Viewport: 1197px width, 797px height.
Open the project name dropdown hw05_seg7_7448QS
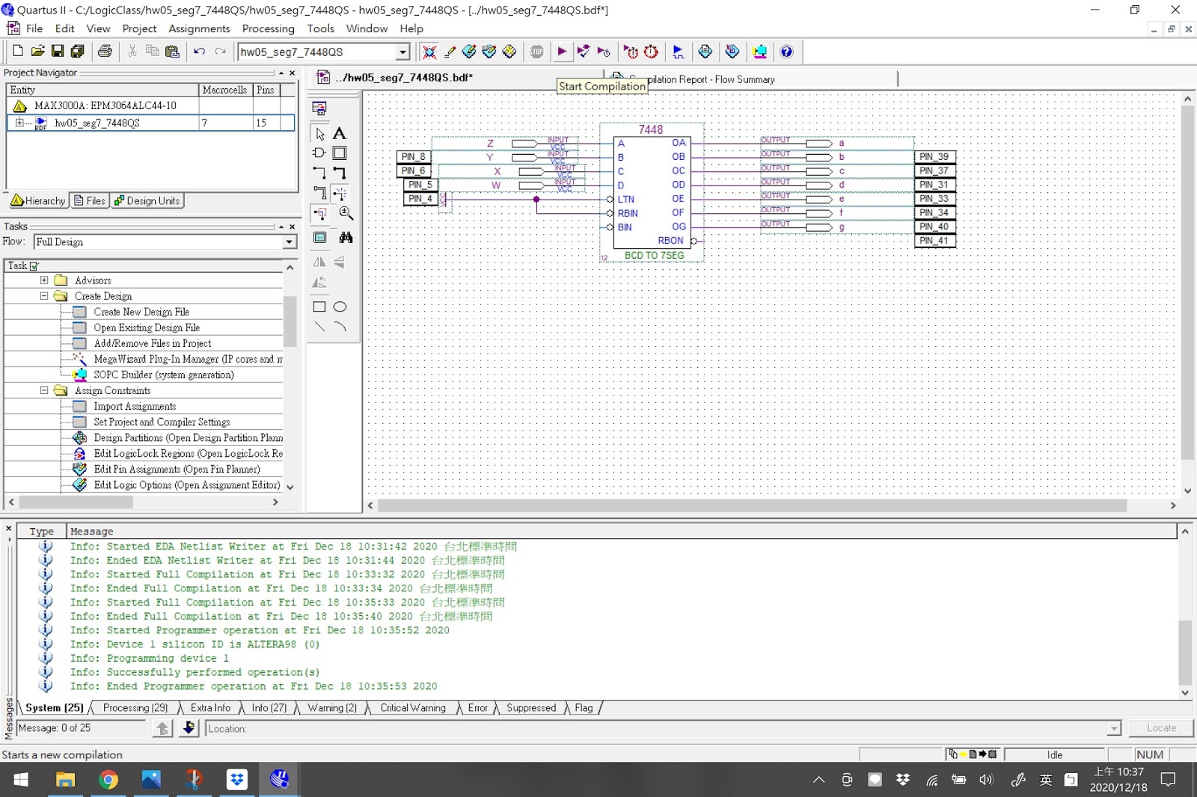[x=402, y=52]
